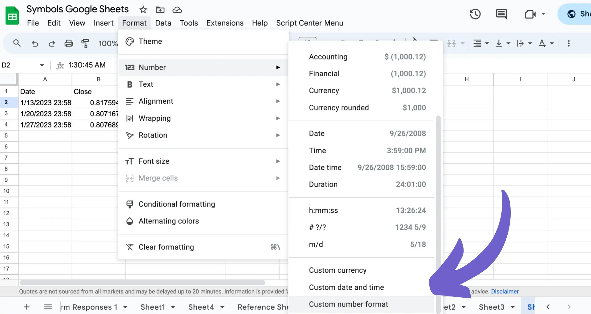Expand the Rotation submenu
Viewport: 591px width, 314px height.
[x=203, y=135]
